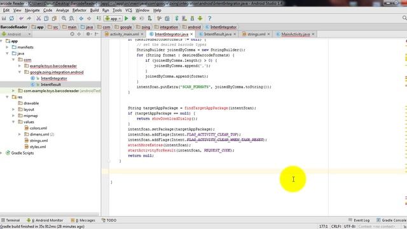This screenshot has width=407, height=229.
Task: Expand the mipmap folder
Action: pos(13,116)
